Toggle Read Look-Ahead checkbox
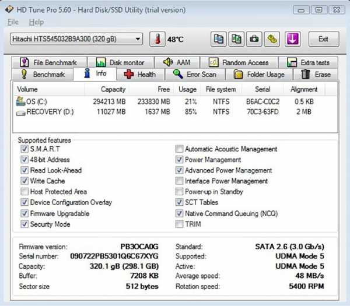The image size is (350, 306). [24, 170]
